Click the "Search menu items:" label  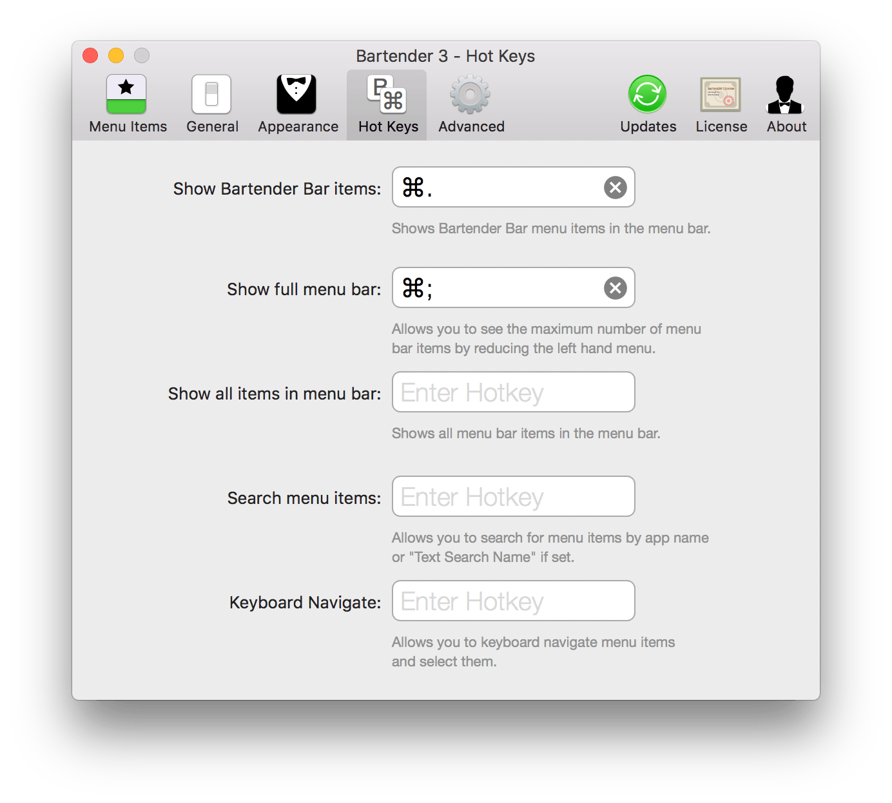(x=304, y=498)
